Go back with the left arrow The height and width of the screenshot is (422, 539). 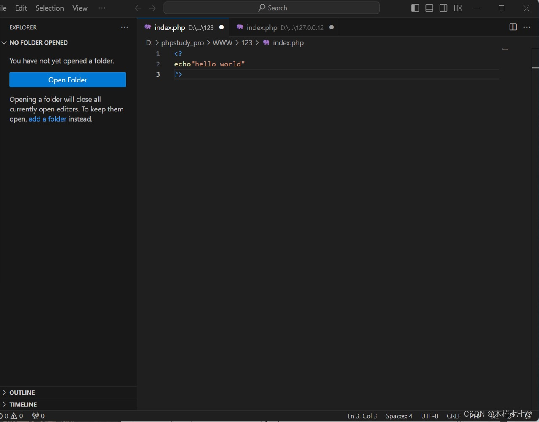click(x=138, y=8)
